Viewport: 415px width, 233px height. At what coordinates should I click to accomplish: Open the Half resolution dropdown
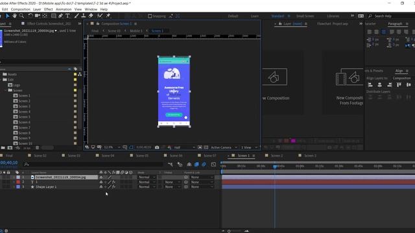pos(184,148)
